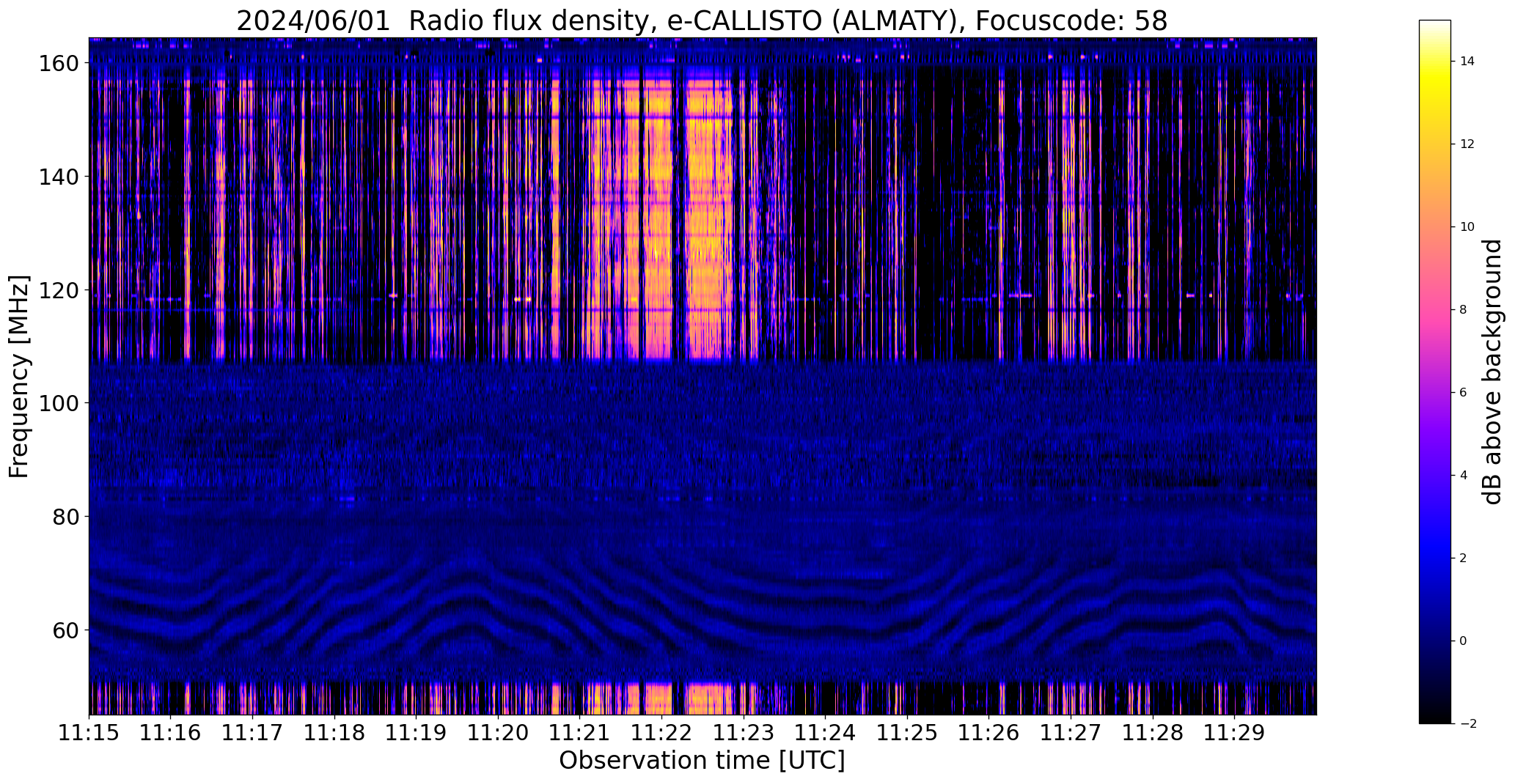Click the bright burst at 11:22:30 near 130 MHz
1515x782 pixels.
coord(709,233)
